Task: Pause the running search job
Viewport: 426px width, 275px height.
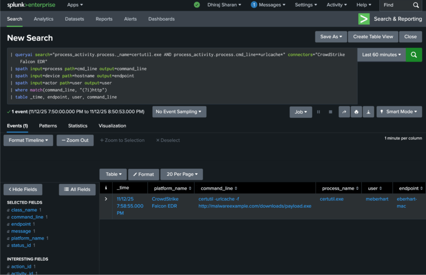Action: (x=318, y=111)
